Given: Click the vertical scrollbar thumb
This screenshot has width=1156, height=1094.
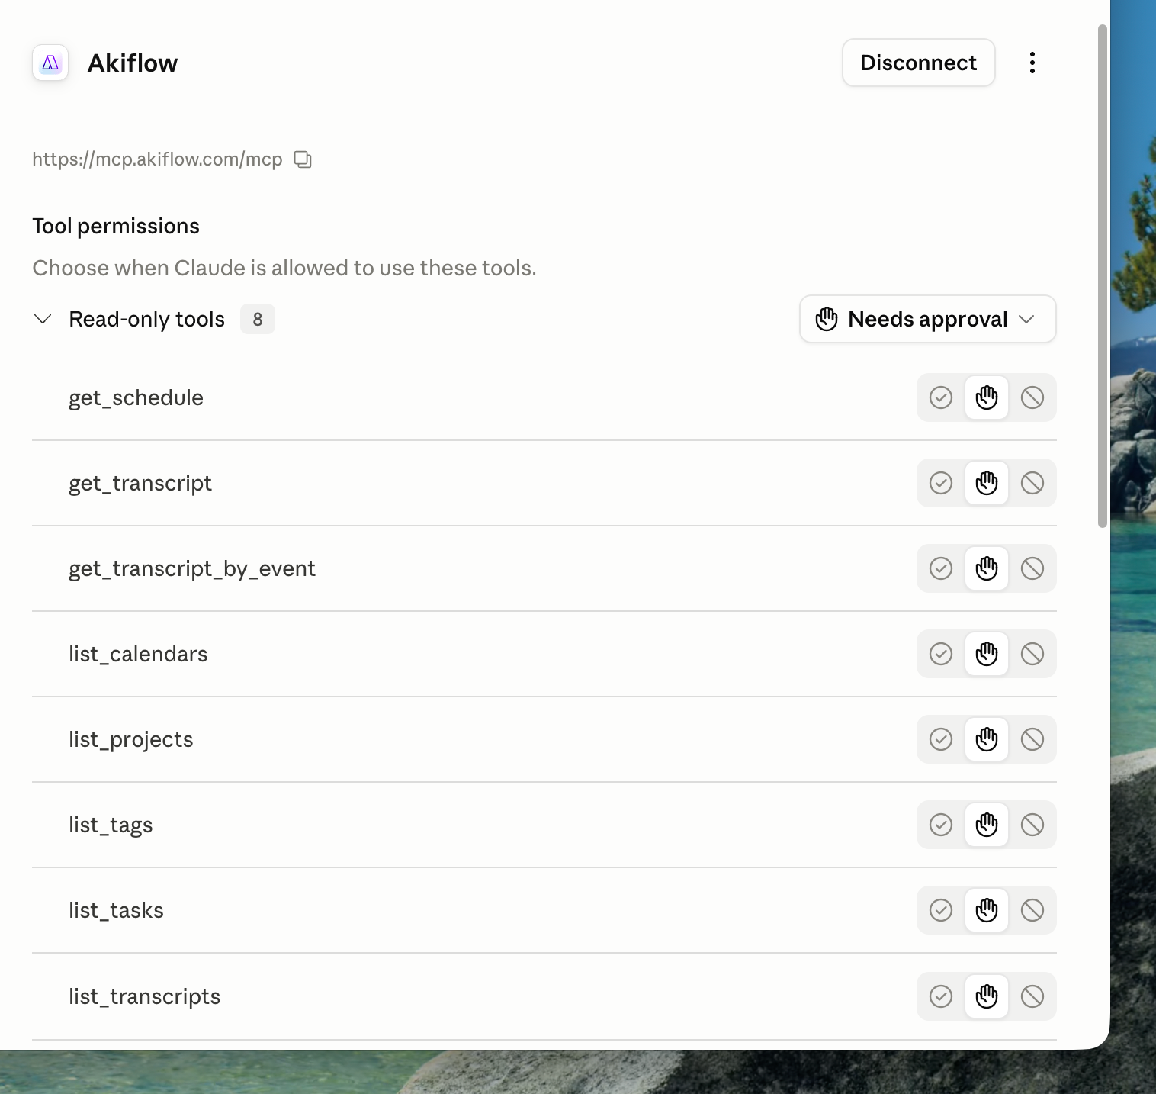Looking at the screenshot, I should [x=1102, y=276].
